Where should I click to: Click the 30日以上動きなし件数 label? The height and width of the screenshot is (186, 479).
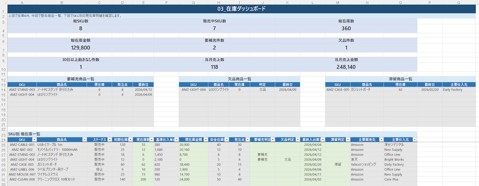[80, 60]
